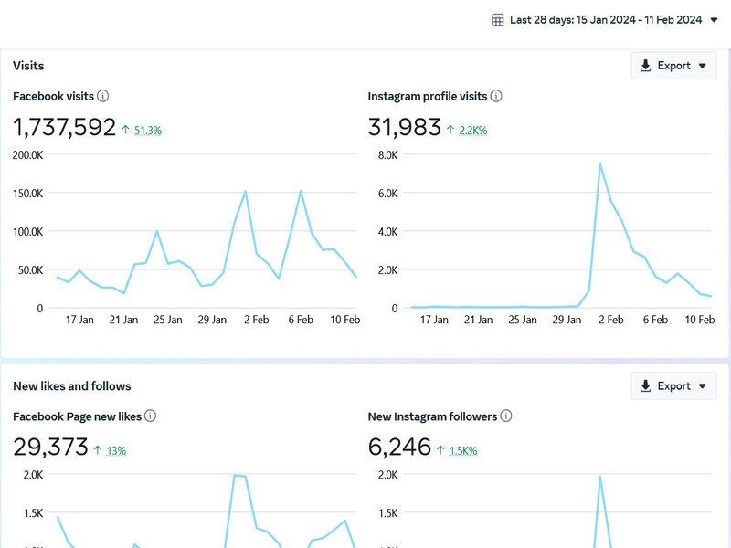Click the New Instagram followers chart spike
The width and height of the screenshot is (731, 548).
(x=600, y=477)
